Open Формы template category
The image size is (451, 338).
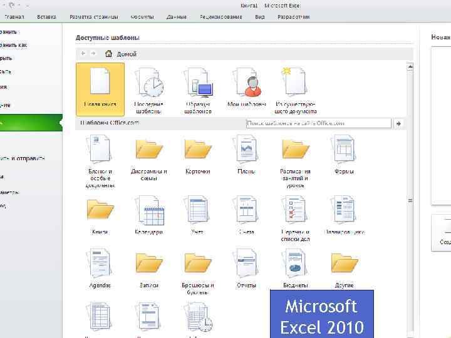point(345,155)
